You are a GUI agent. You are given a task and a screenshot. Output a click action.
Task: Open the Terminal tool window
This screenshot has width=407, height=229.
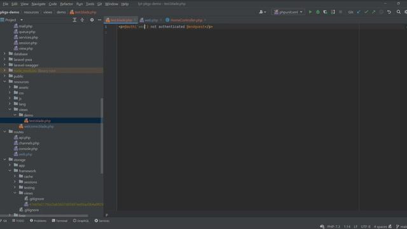click(x=60, y=221)
